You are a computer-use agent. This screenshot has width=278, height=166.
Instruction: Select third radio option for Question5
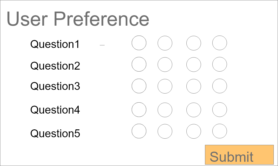click(194, 131)
